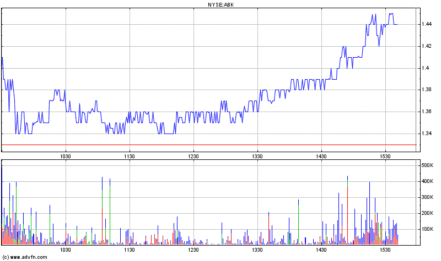Click the 1030 time label under price chart
Screen dimensions: 441x261
coord(66,157)
